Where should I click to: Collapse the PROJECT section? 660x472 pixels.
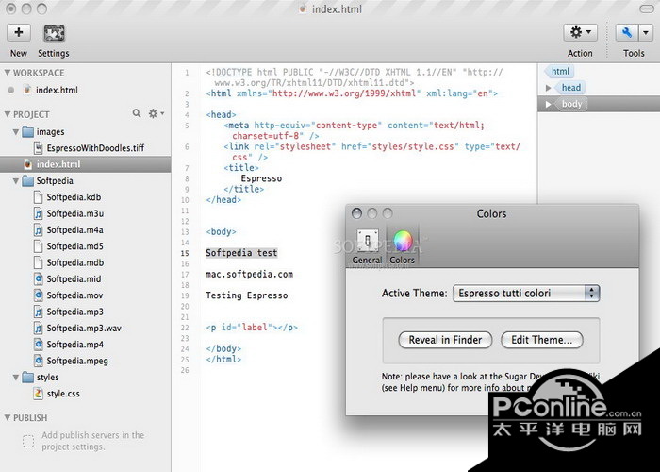click(8, 114)
